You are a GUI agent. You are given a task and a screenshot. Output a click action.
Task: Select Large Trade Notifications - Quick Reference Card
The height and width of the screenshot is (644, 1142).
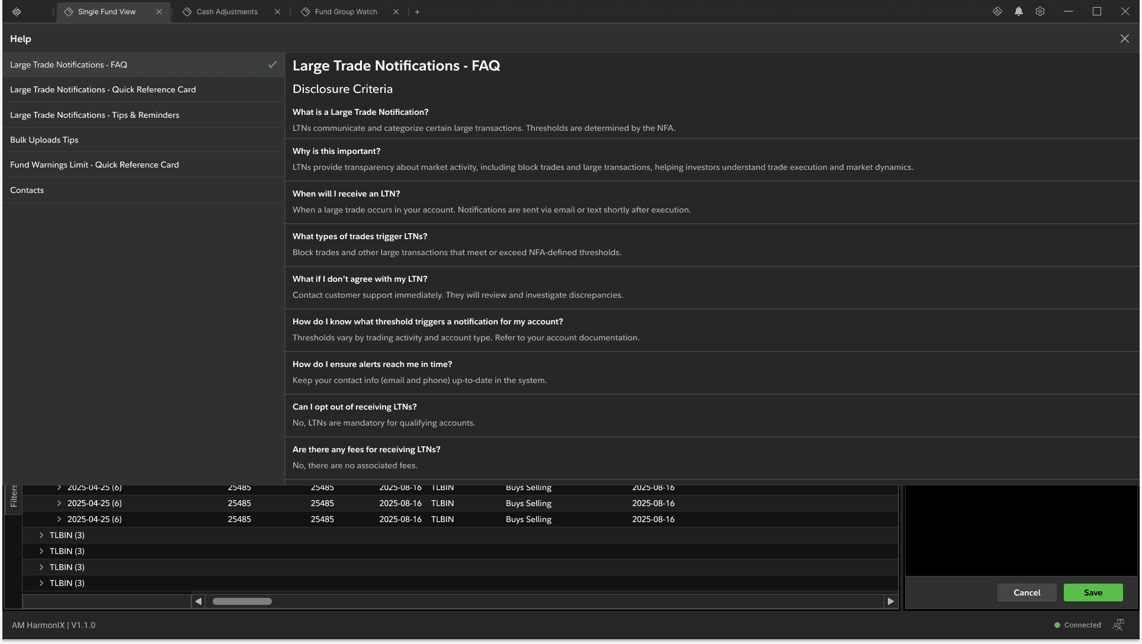[x=102, y=90]
